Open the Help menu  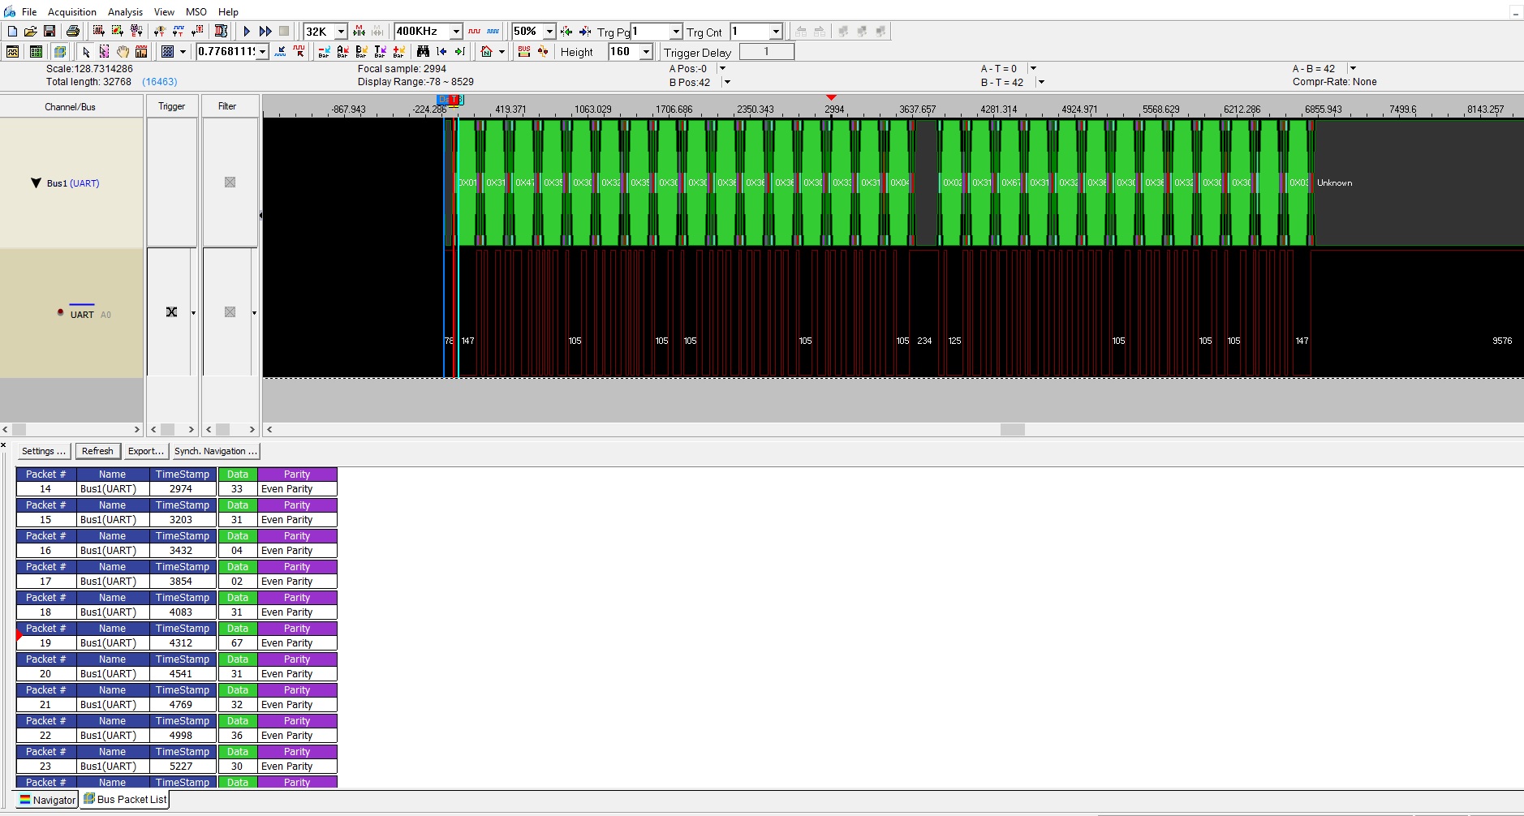pyautogui.click(x=228, y=12)
